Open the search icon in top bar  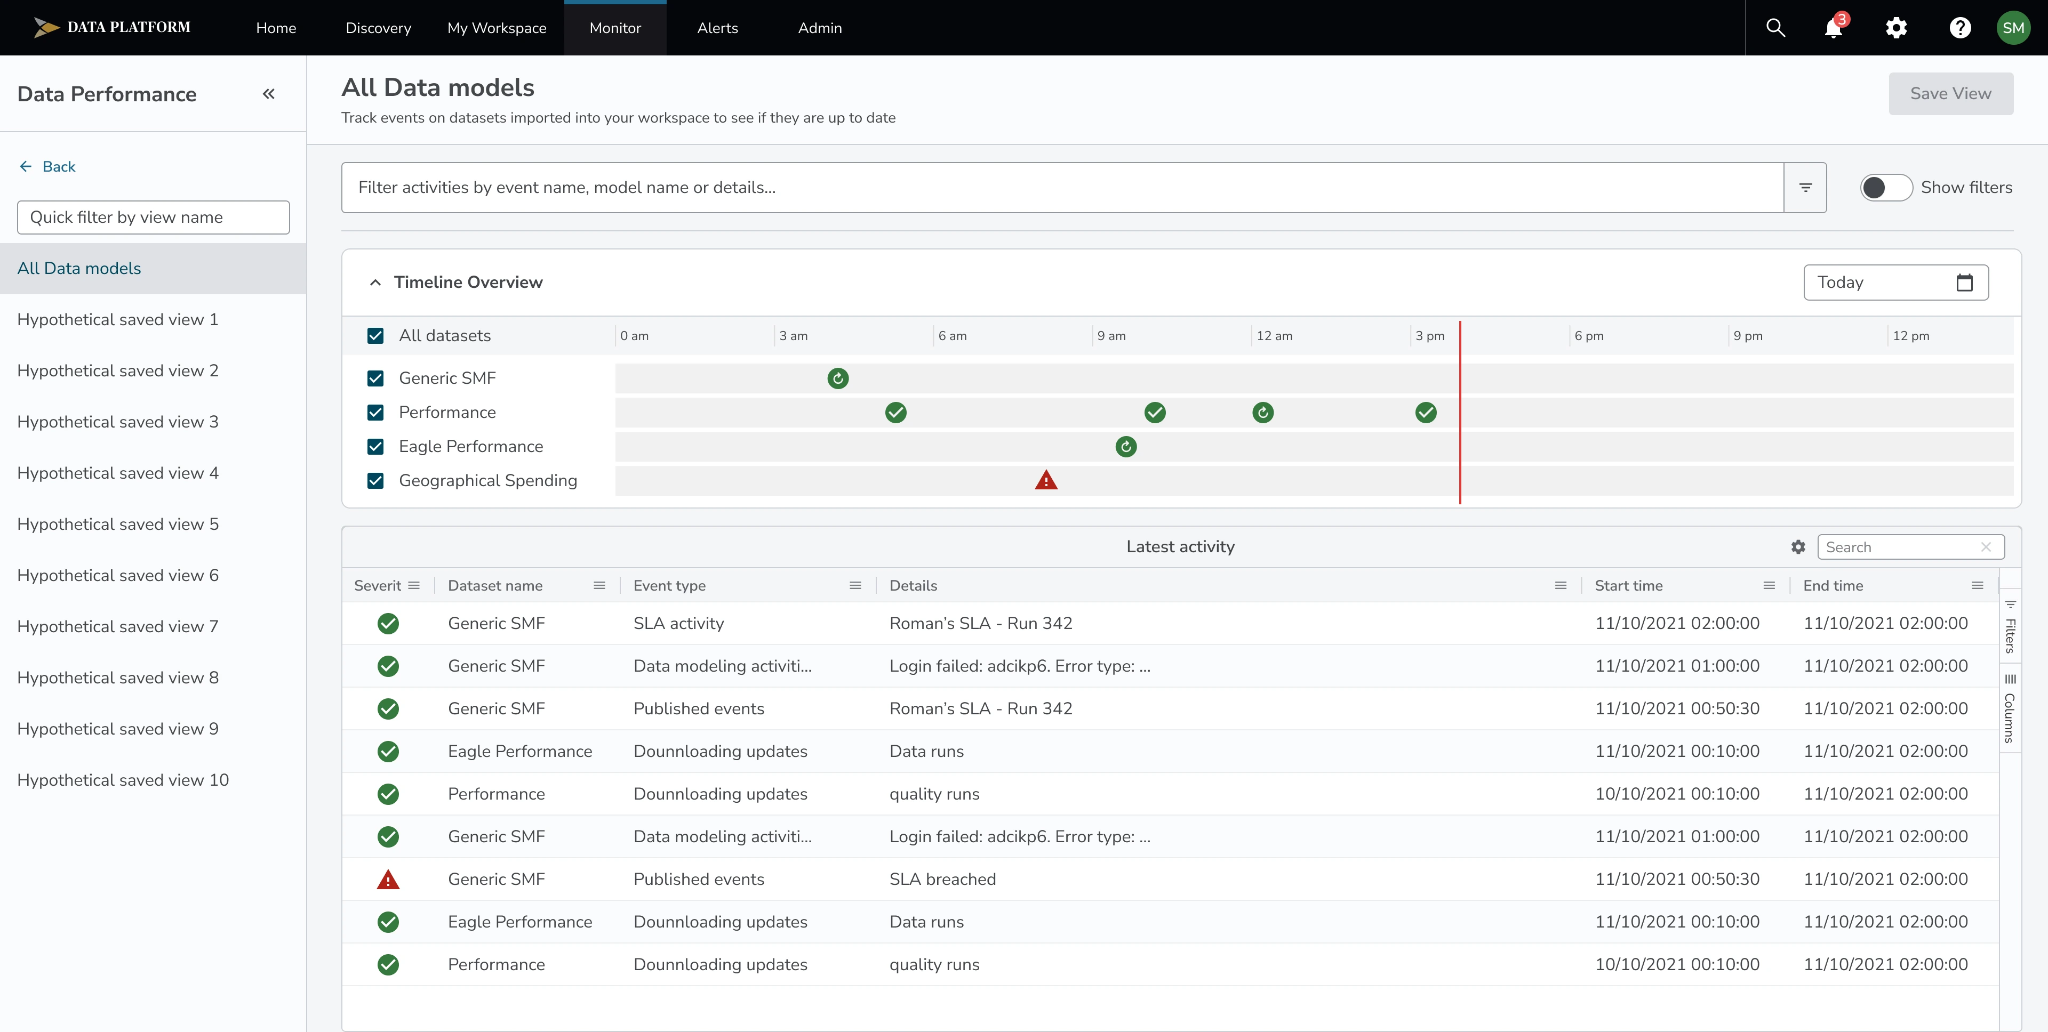pos(1775,28)
